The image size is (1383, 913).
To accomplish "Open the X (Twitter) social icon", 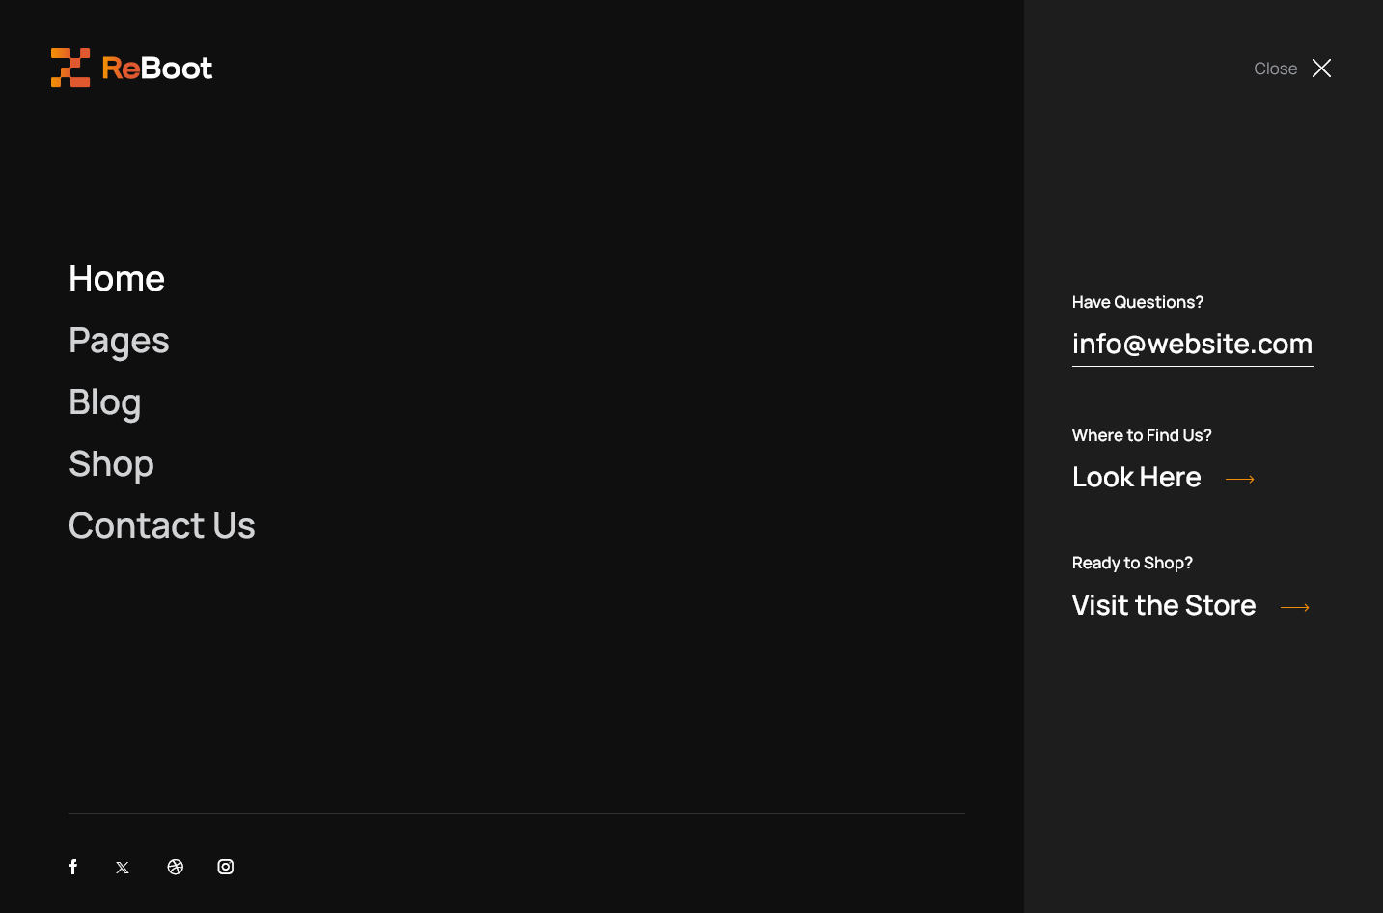I will [123, 868].
